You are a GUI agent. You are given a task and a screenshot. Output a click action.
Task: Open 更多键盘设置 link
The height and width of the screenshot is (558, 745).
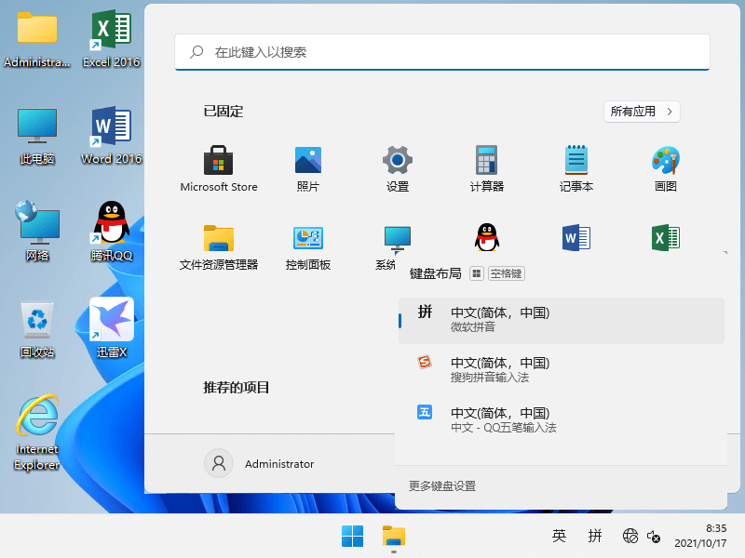point(441,485)
